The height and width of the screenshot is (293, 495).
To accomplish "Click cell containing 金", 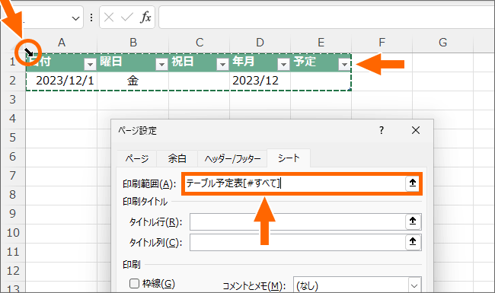I will click(x=133, y=81).
